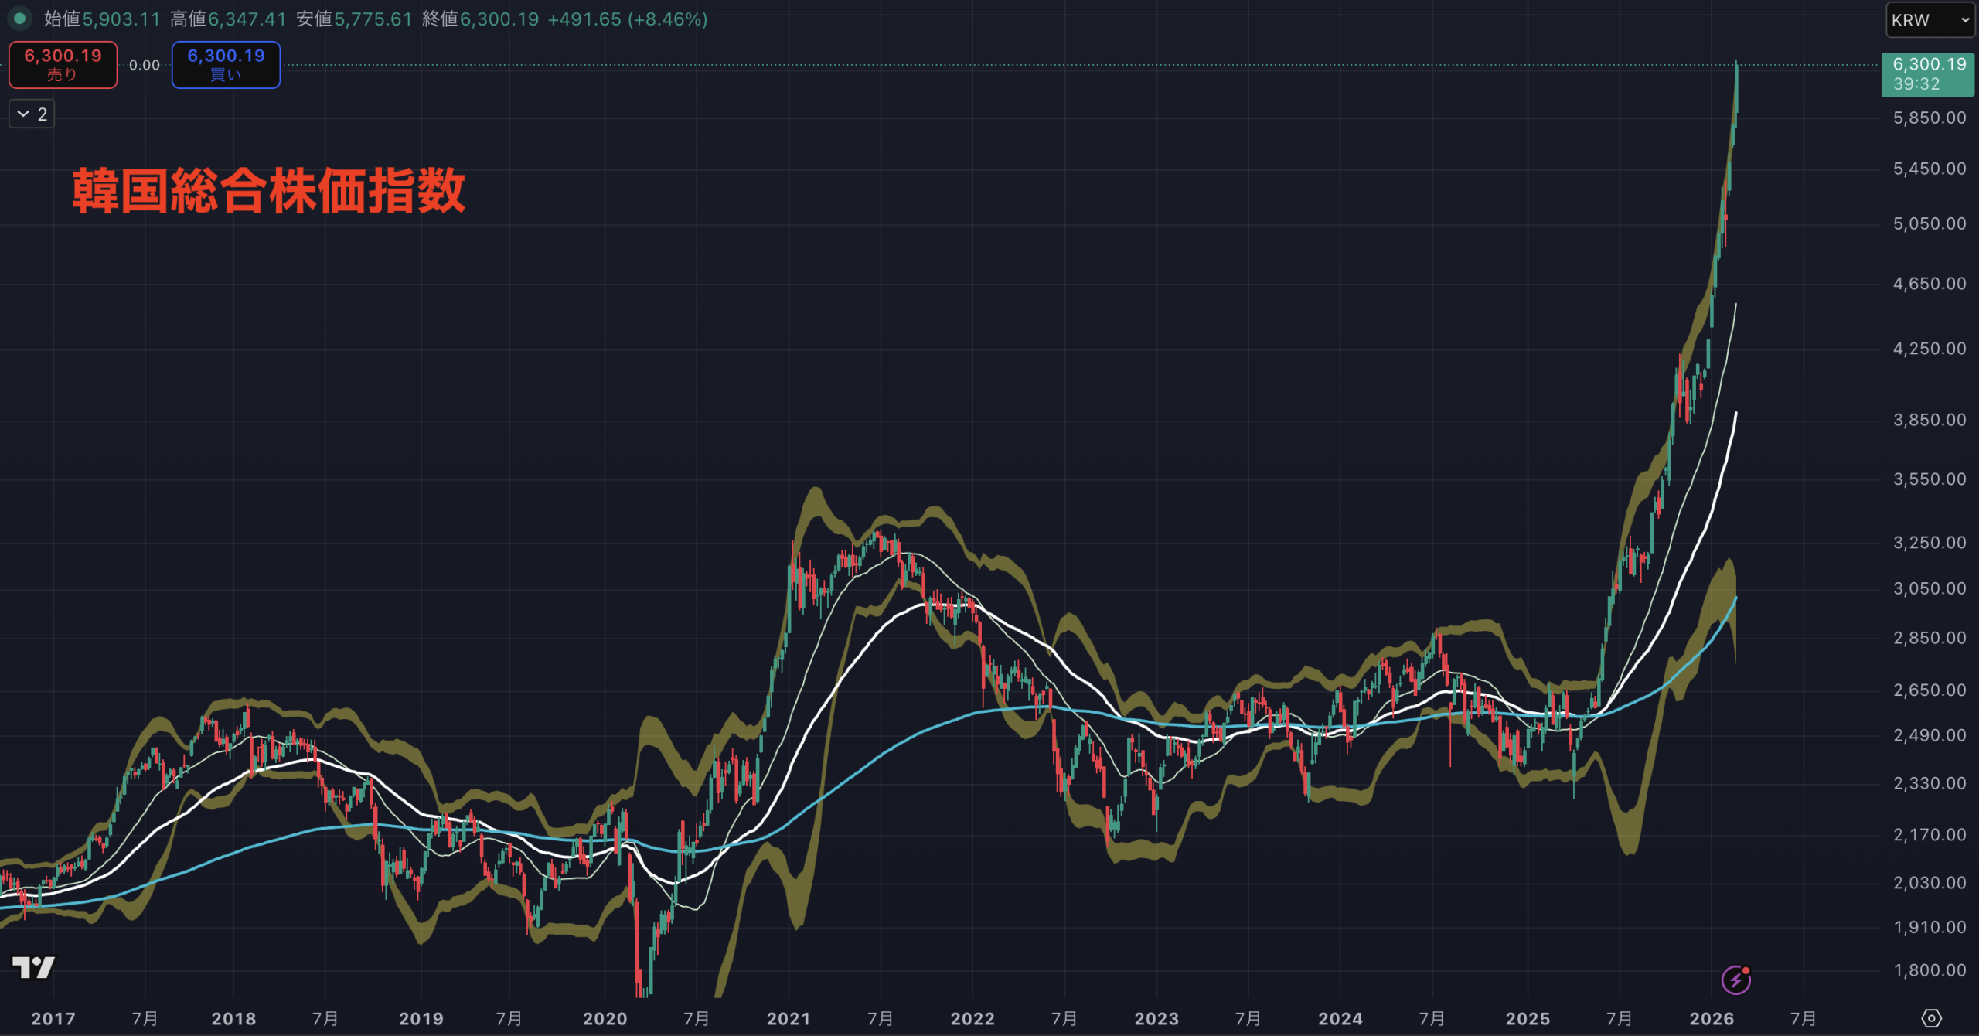Click the red 韓国総合株価指数 title text
The width and height of the screenshot is (1979, 1036).
click(x=269, y=191)
